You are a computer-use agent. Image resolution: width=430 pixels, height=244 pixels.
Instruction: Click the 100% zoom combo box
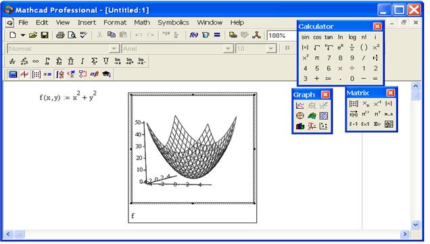282,35
